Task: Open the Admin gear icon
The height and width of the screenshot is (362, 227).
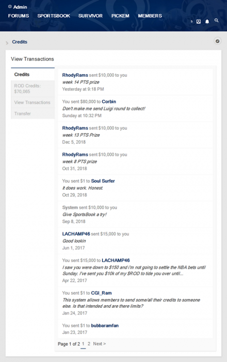Action: click(10, 7)
